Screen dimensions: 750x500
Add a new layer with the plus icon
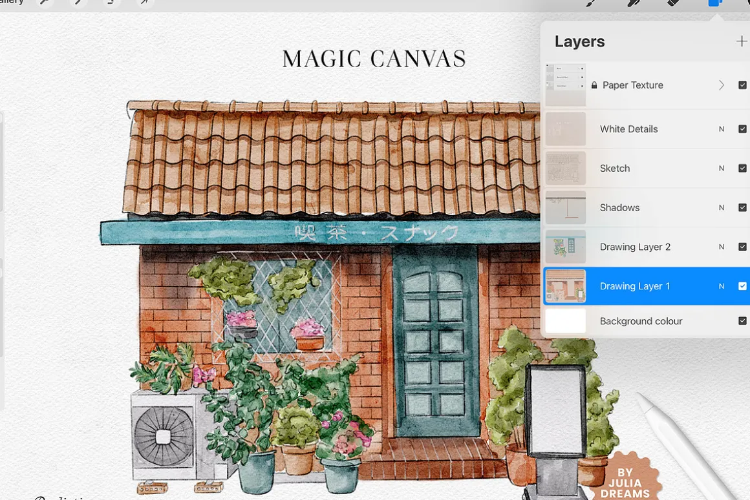click(x=741, y=41)
